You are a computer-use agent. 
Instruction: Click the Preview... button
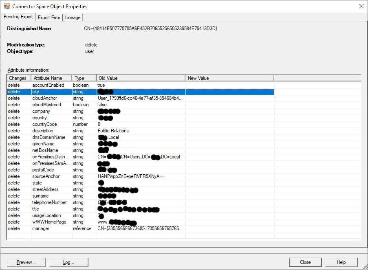pos(26,262)
